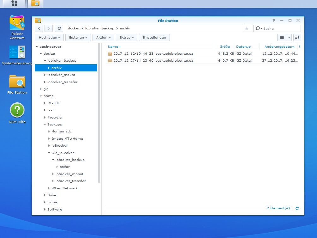
Task: Add current folder to favorites star
Action: (x=247, y=28)
